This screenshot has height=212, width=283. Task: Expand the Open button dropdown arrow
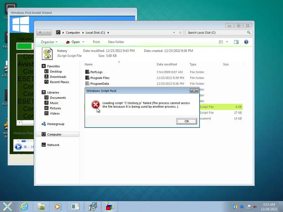pos(83,42)
